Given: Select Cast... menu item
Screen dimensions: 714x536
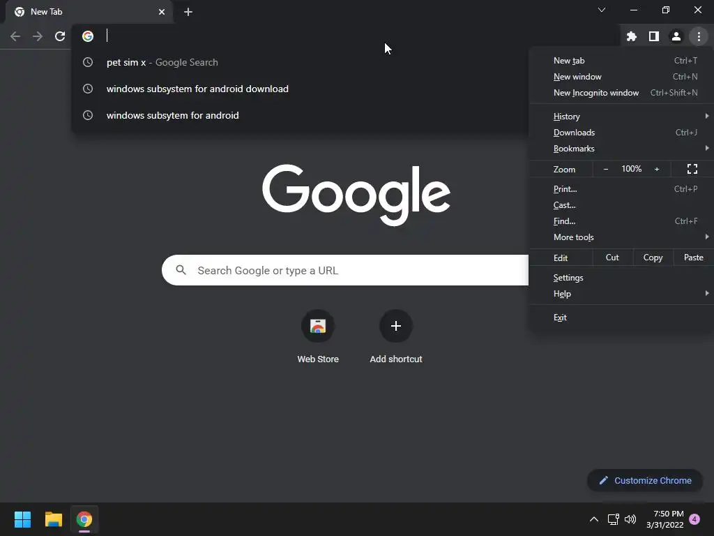Looking at the screenshot, I should click(x=621, y=205).
